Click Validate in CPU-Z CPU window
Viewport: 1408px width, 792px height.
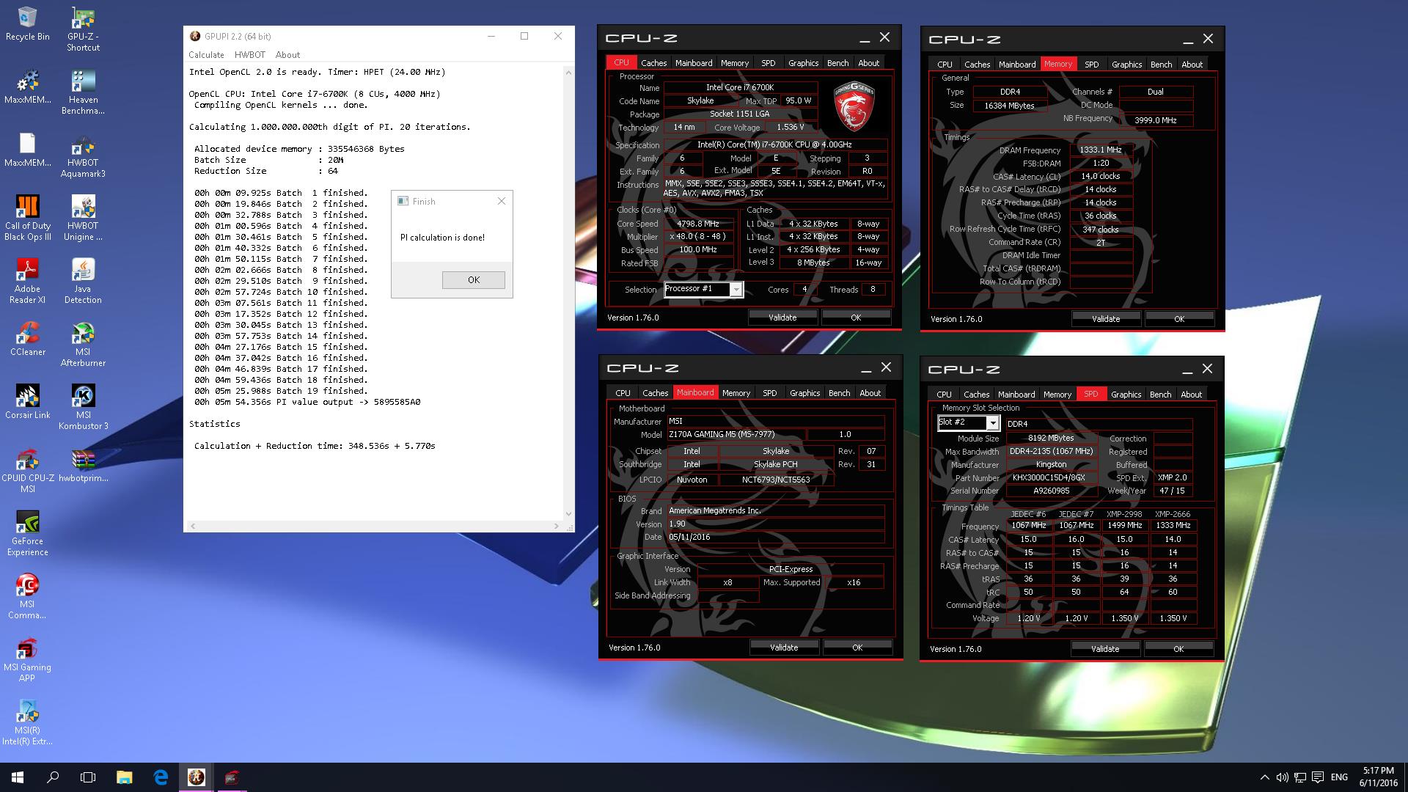point(782,318)
